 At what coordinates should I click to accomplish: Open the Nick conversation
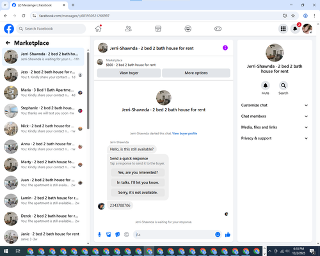[x=44, y=129]
